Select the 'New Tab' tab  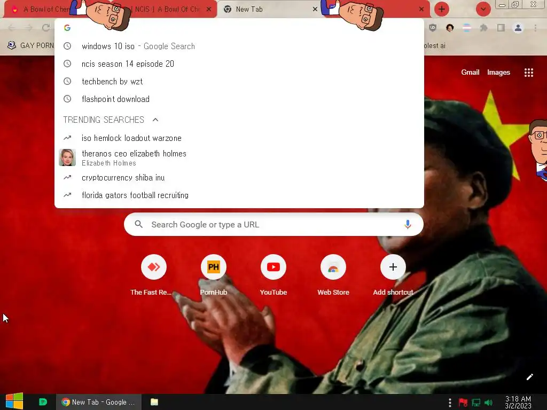[x=269, y=10]
